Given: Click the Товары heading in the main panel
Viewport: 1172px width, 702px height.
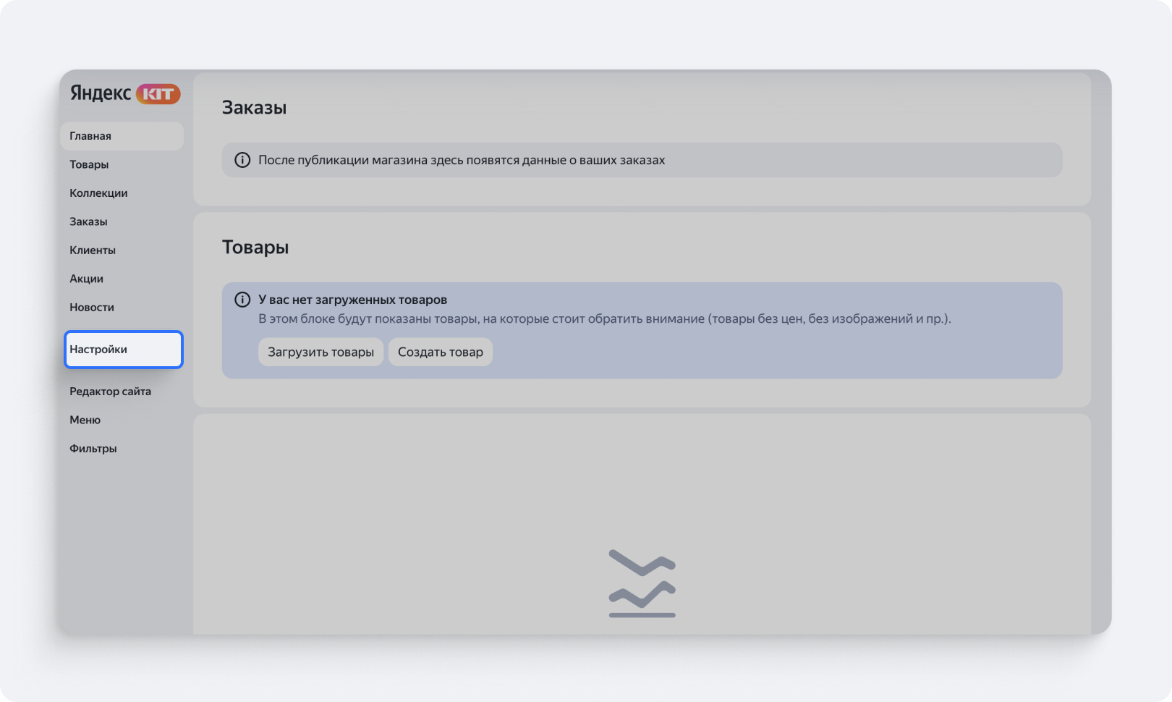Looking at the screenshot, I should click(255, 248).
